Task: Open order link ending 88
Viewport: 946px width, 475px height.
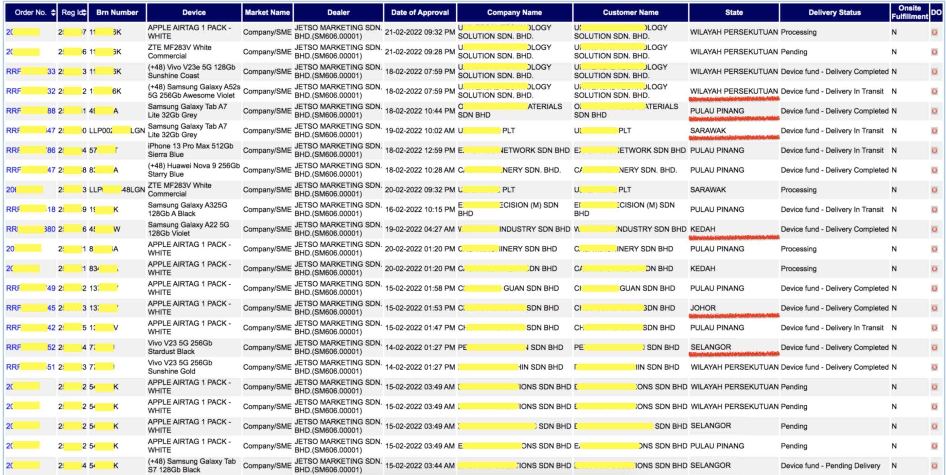Action: (31, 111)
